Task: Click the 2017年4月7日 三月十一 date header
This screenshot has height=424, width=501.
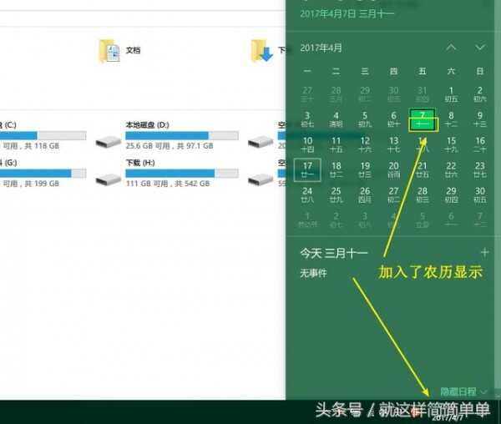Action: tap(347, 13)
